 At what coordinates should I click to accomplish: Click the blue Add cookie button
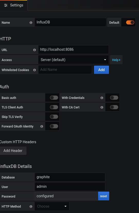[x=101, y=70]
